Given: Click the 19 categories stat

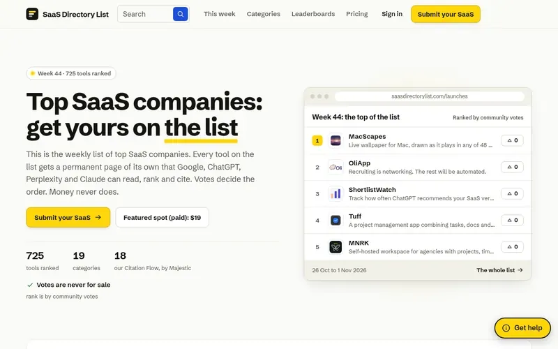Looking at the screenshot, I should [86, 261].
